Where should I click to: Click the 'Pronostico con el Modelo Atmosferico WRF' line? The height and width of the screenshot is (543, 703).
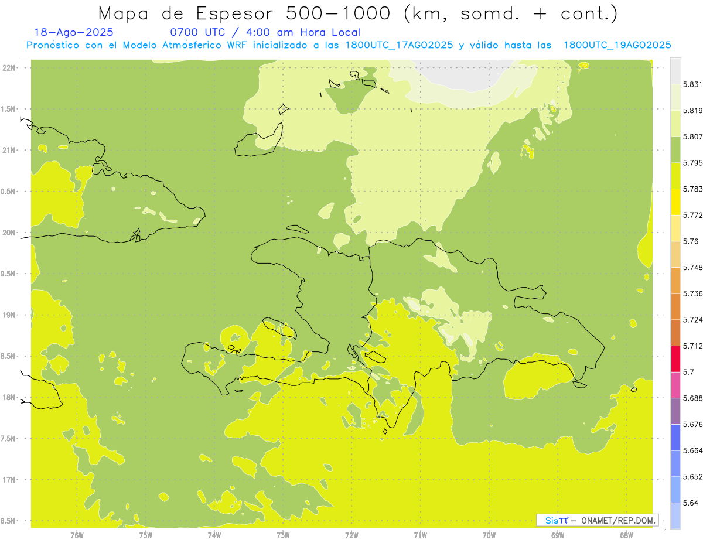349,45
